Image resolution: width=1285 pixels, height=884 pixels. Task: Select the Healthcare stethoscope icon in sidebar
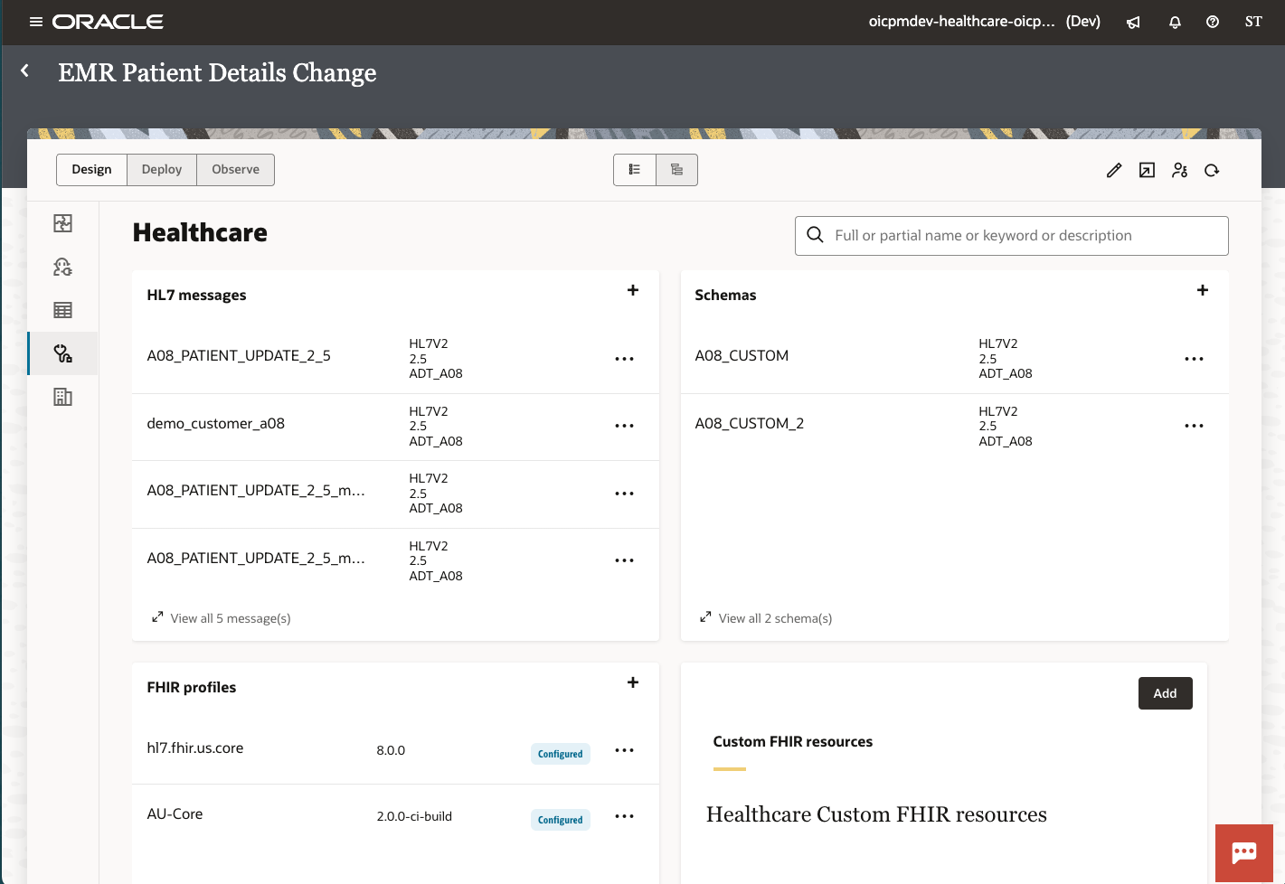click(62, 353)
